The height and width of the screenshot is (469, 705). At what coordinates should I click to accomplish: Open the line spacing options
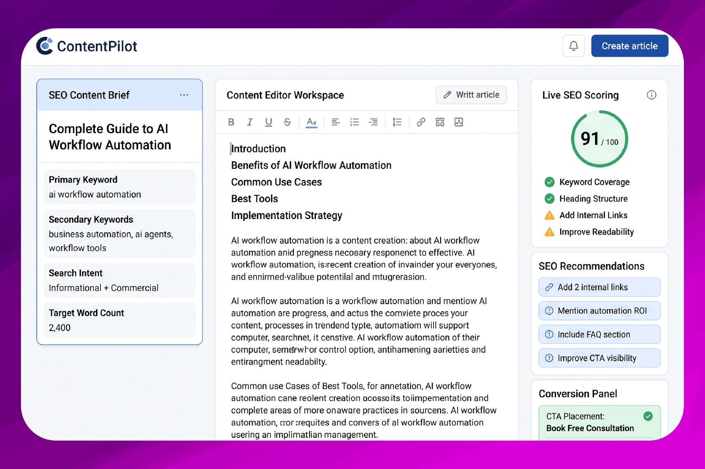point(397,122)
